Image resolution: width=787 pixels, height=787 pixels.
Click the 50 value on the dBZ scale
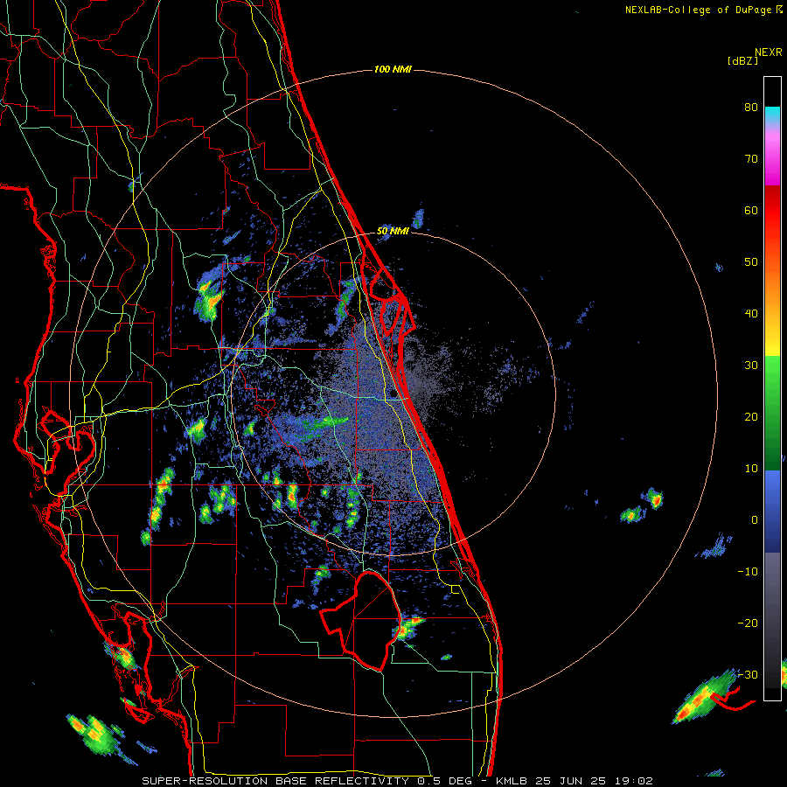(x=751, y=262)
